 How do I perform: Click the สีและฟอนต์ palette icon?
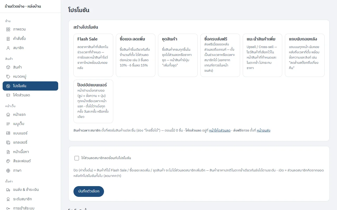(x=8, y=161)
